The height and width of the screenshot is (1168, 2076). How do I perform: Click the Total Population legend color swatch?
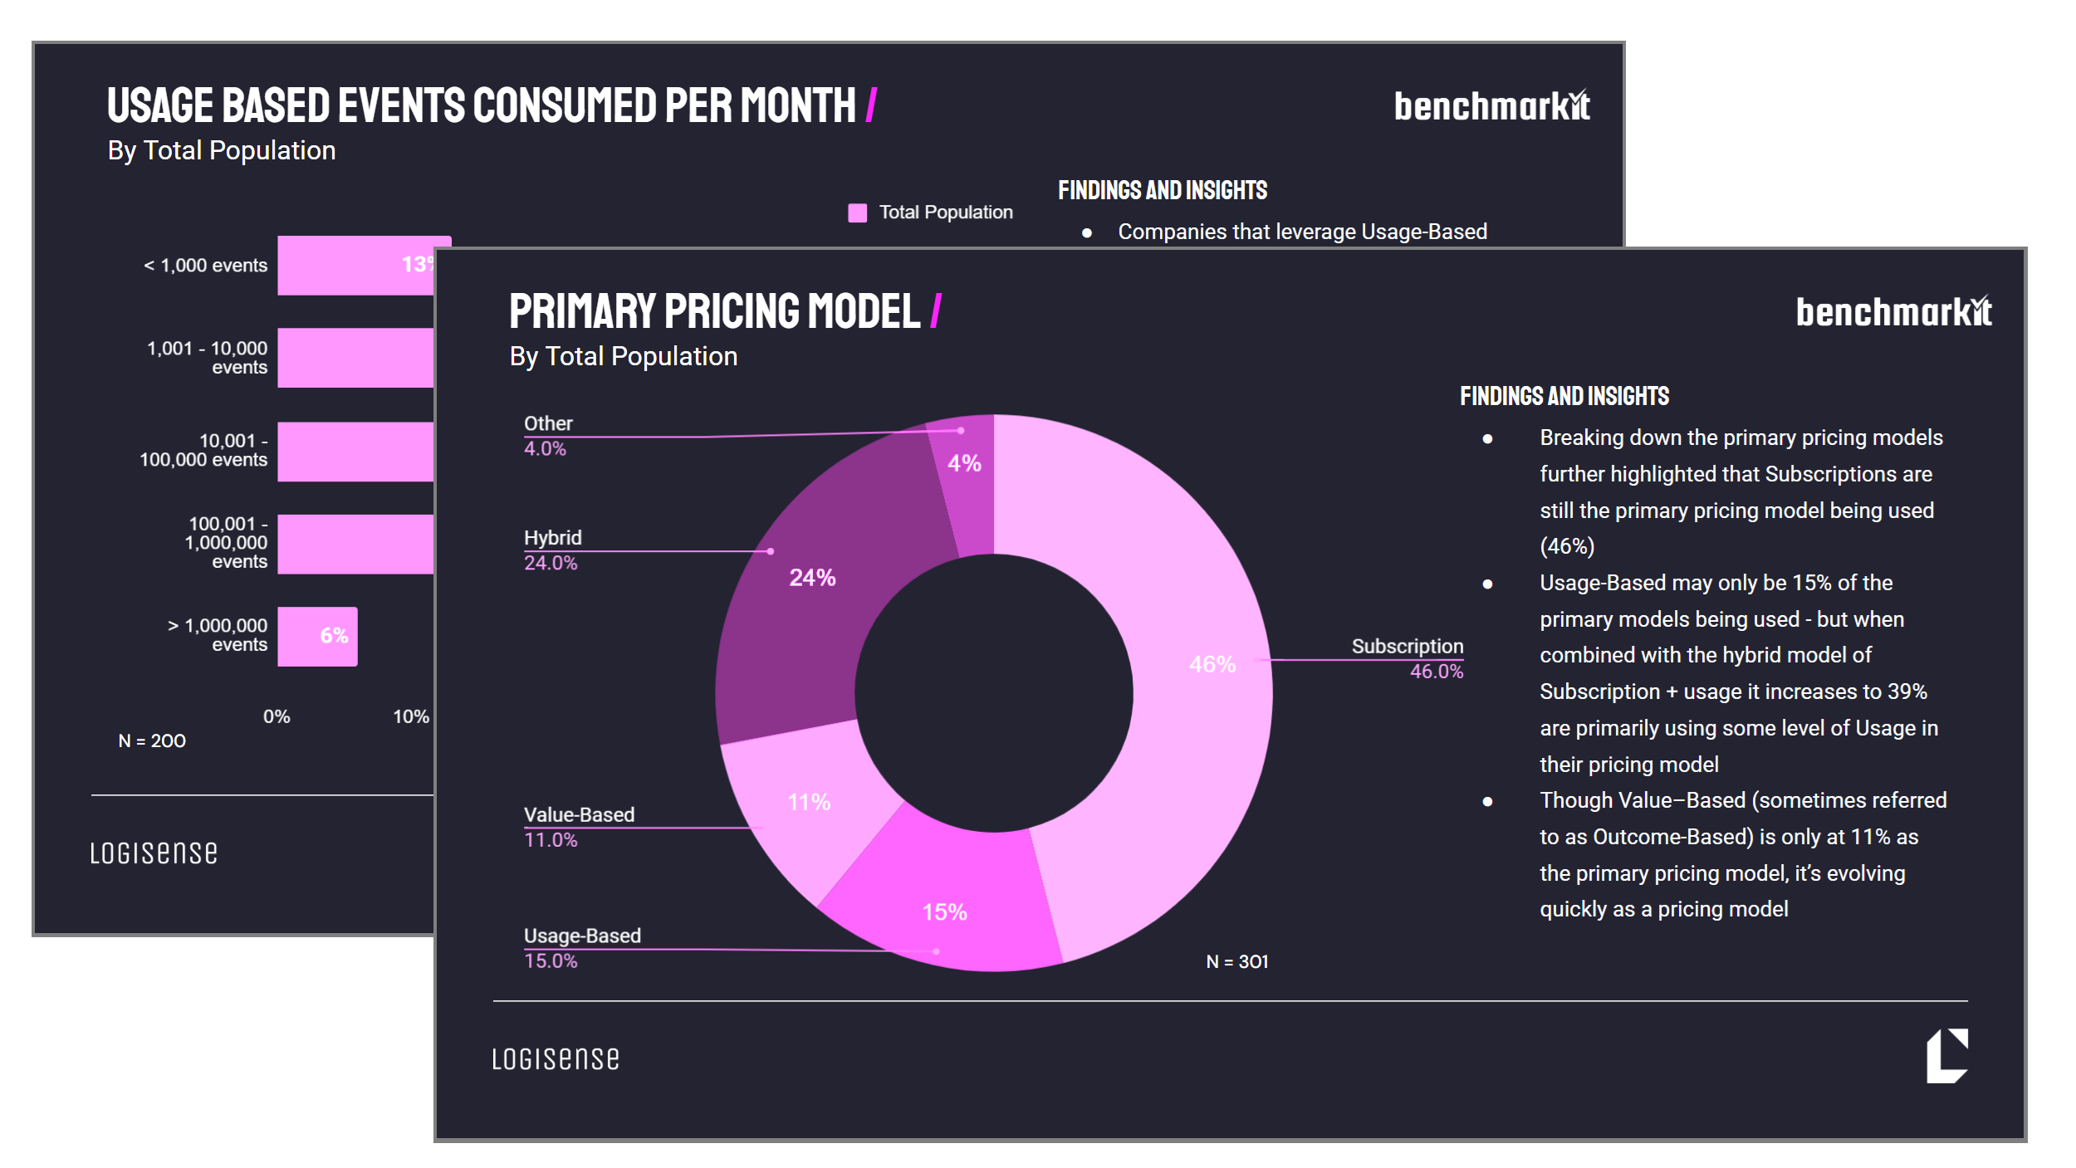857,213
